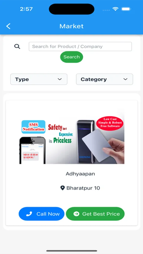The height and width of the screenshot is (254, 143).
Task: Tap the battery indicator icon
Action: (126, 9)
